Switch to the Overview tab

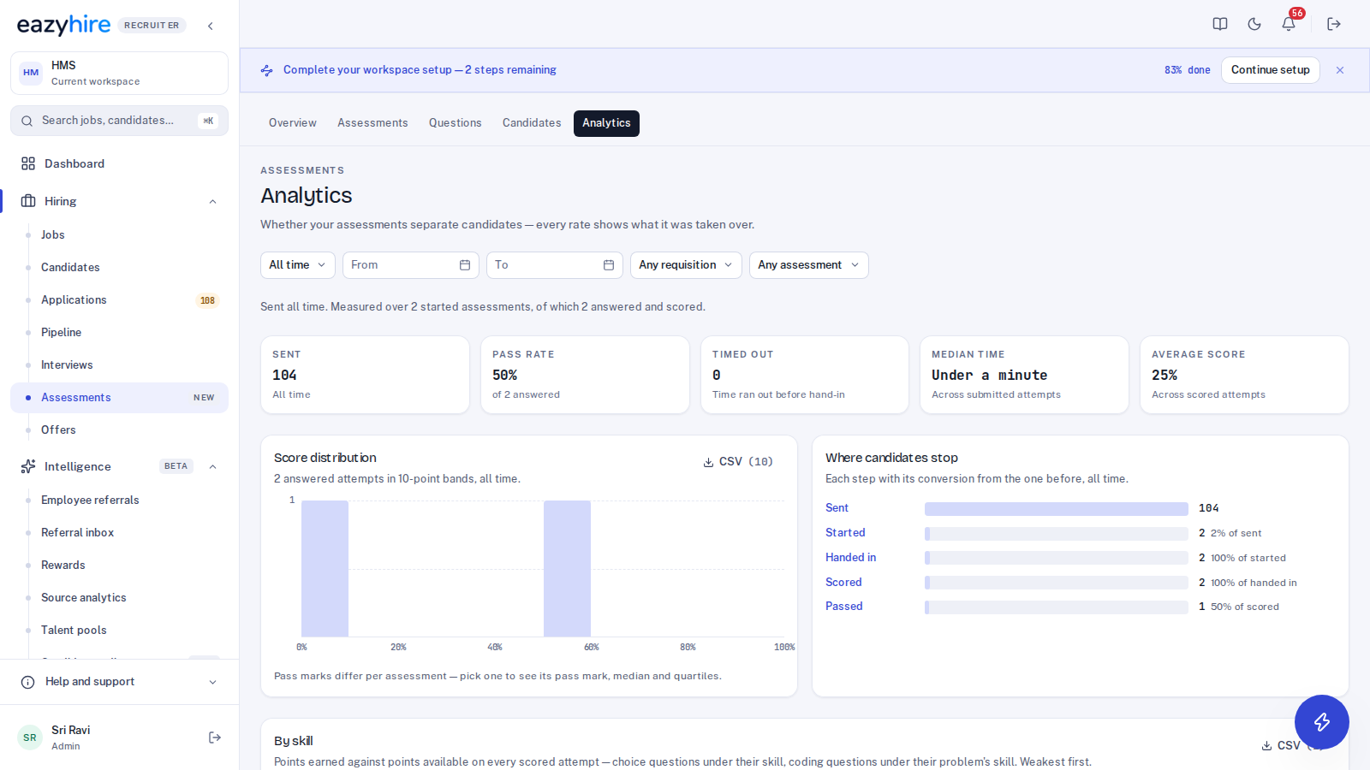click(293, 123)
